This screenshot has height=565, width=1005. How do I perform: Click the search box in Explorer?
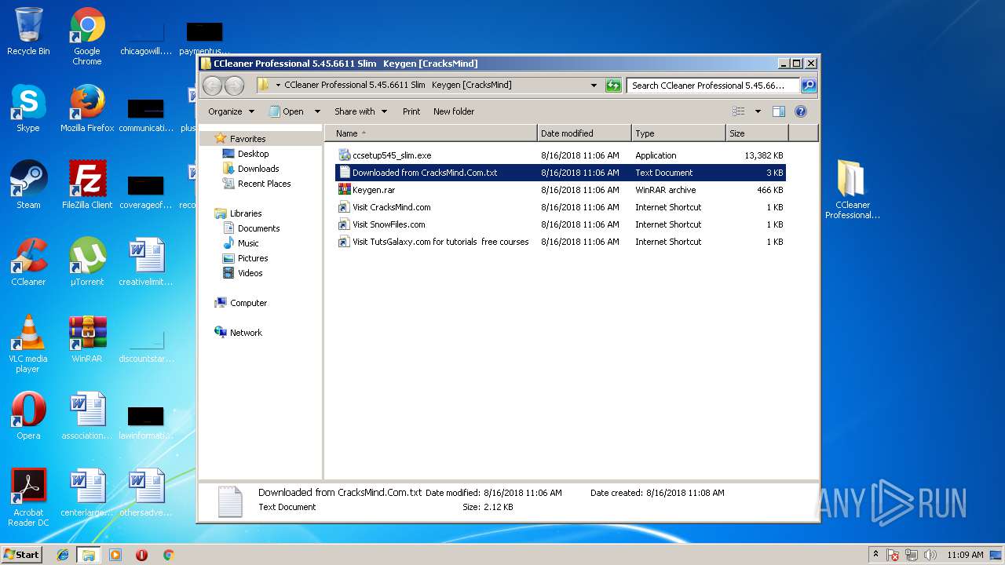click(x=713, y=86)
